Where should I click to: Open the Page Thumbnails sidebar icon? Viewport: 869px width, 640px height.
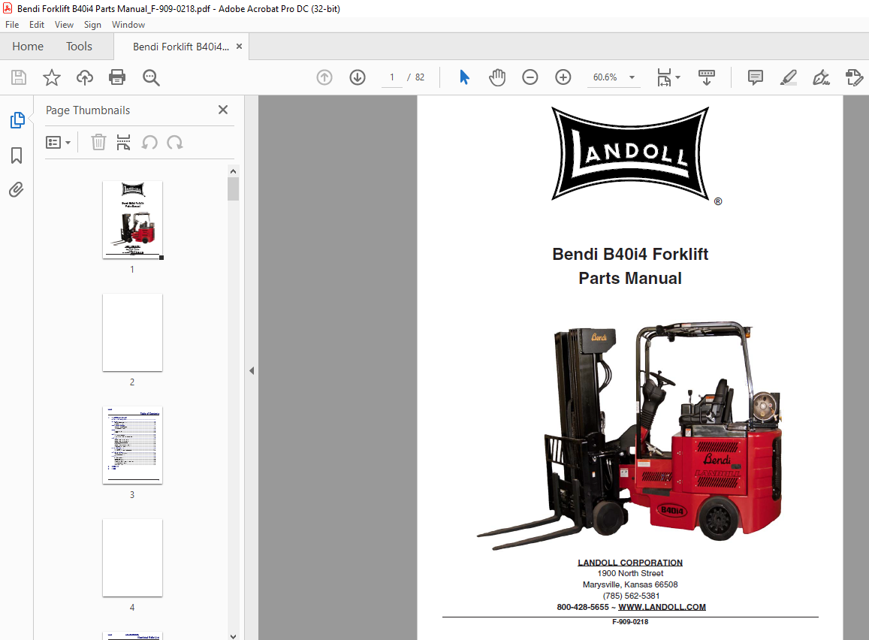pos(17,119)
